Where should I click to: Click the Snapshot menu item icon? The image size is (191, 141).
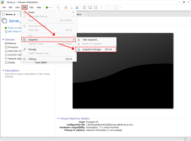click(25, 40)
